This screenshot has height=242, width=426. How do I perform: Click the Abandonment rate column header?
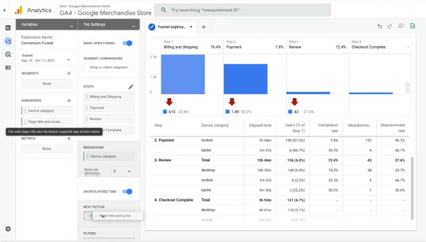pyautogui.click(x=393, y=128)
